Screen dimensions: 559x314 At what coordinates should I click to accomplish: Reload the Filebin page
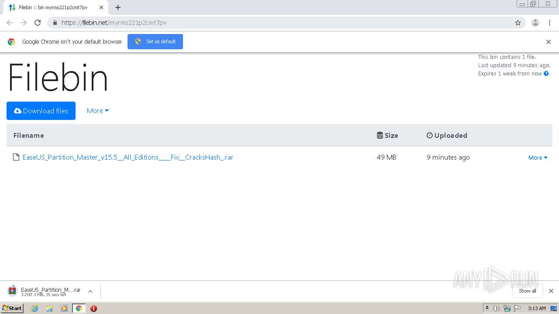pos(38,23)
